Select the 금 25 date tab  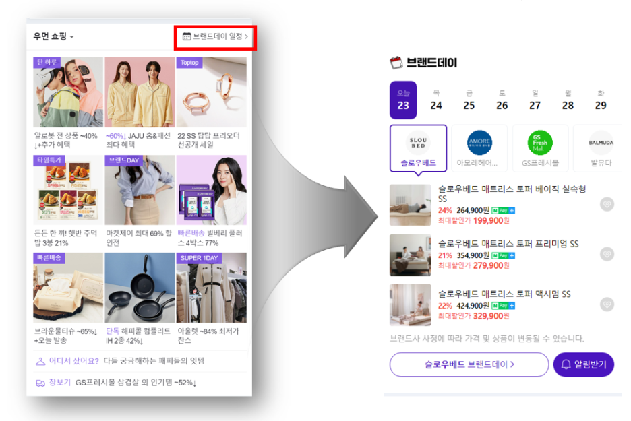point(469,100)
